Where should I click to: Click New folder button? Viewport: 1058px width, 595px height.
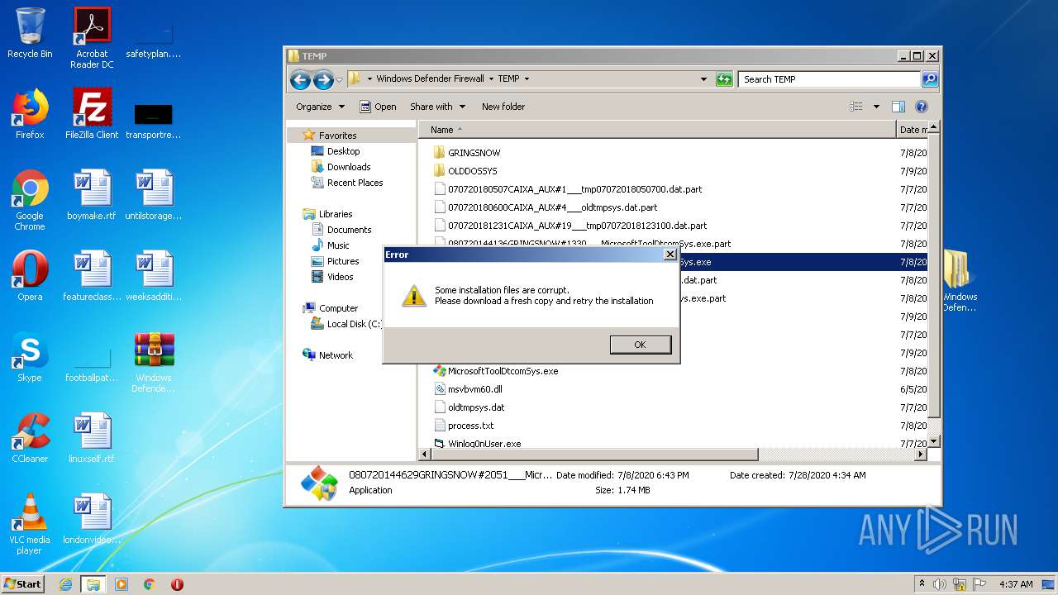pyautogui.click(x=503, y=107)
